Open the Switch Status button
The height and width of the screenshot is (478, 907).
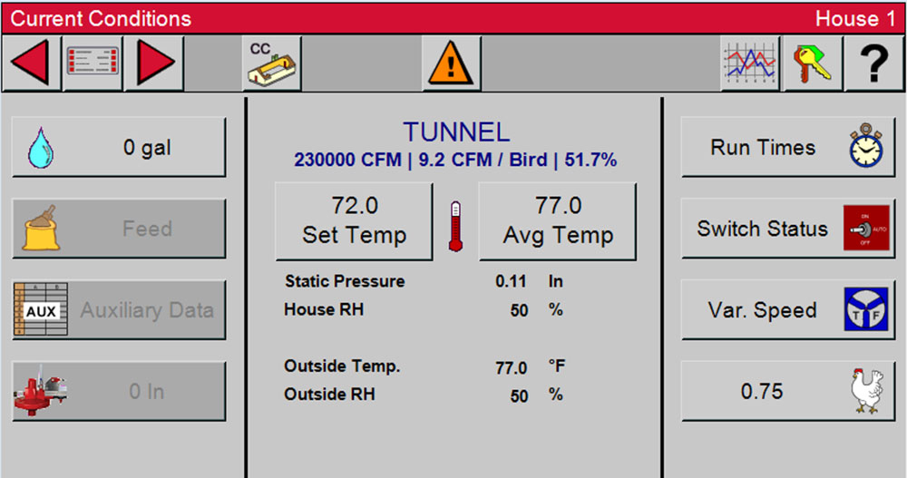[781, 229]
